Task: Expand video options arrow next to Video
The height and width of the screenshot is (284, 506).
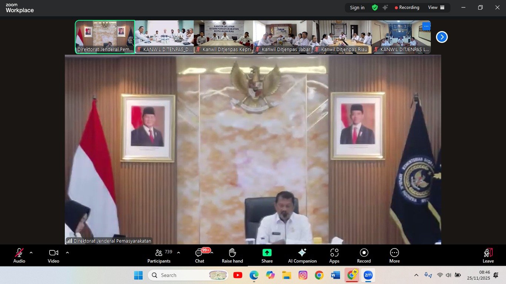Action: (x=67, y=253)
